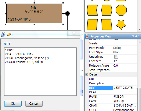Click the '2 DATE 23 NOV 1815' line
Viewport: 141px width, 111px height.
(19, 54)
